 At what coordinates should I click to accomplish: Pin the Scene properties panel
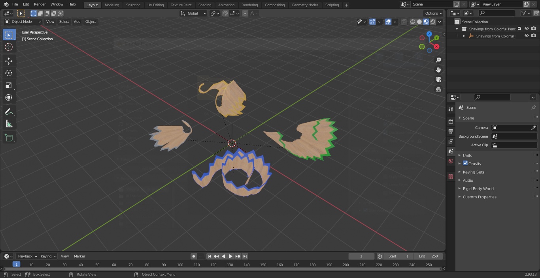point(533,108)
